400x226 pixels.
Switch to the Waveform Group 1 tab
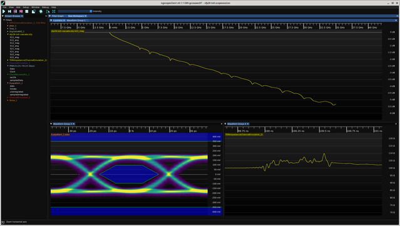(x=76, y=21)
